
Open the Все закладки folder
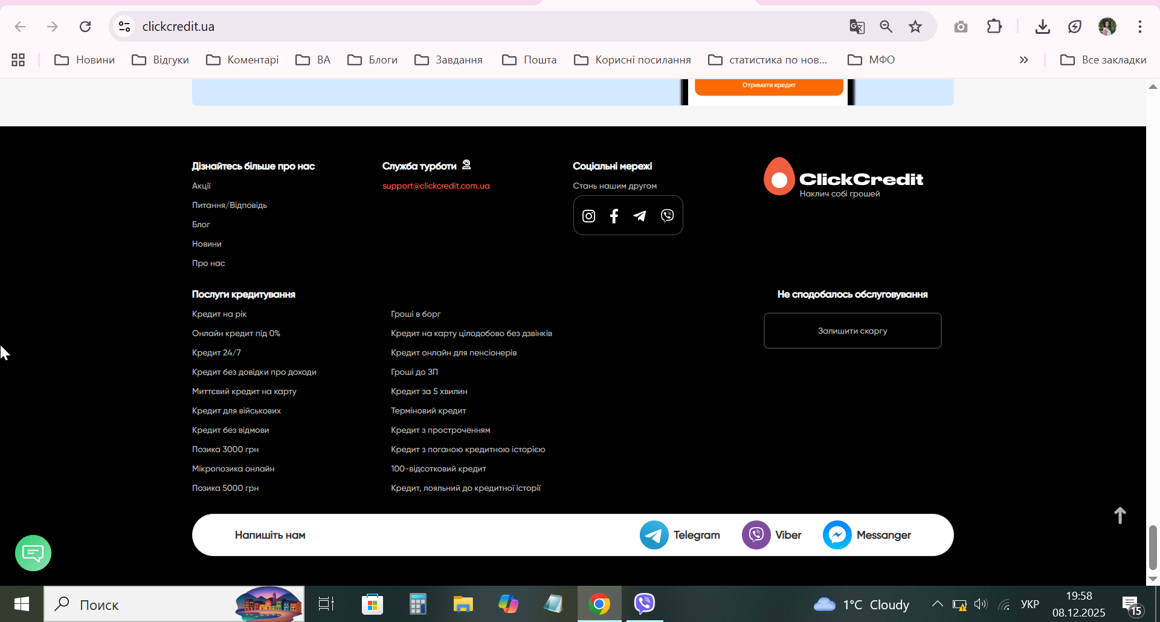point(1103,60)
